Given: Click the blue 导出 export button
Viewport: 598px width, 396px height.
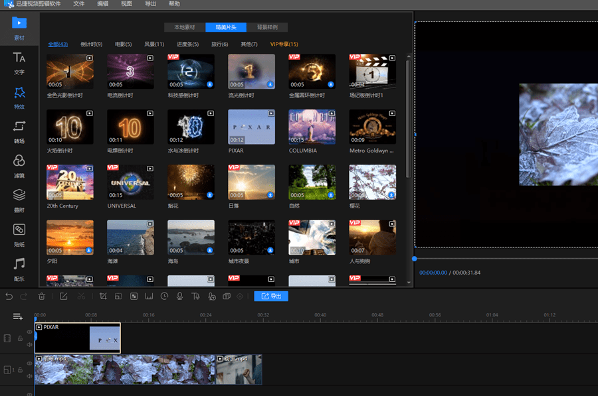Looking at the screenshot, I should pyautogui.click(x=271, y=297).
